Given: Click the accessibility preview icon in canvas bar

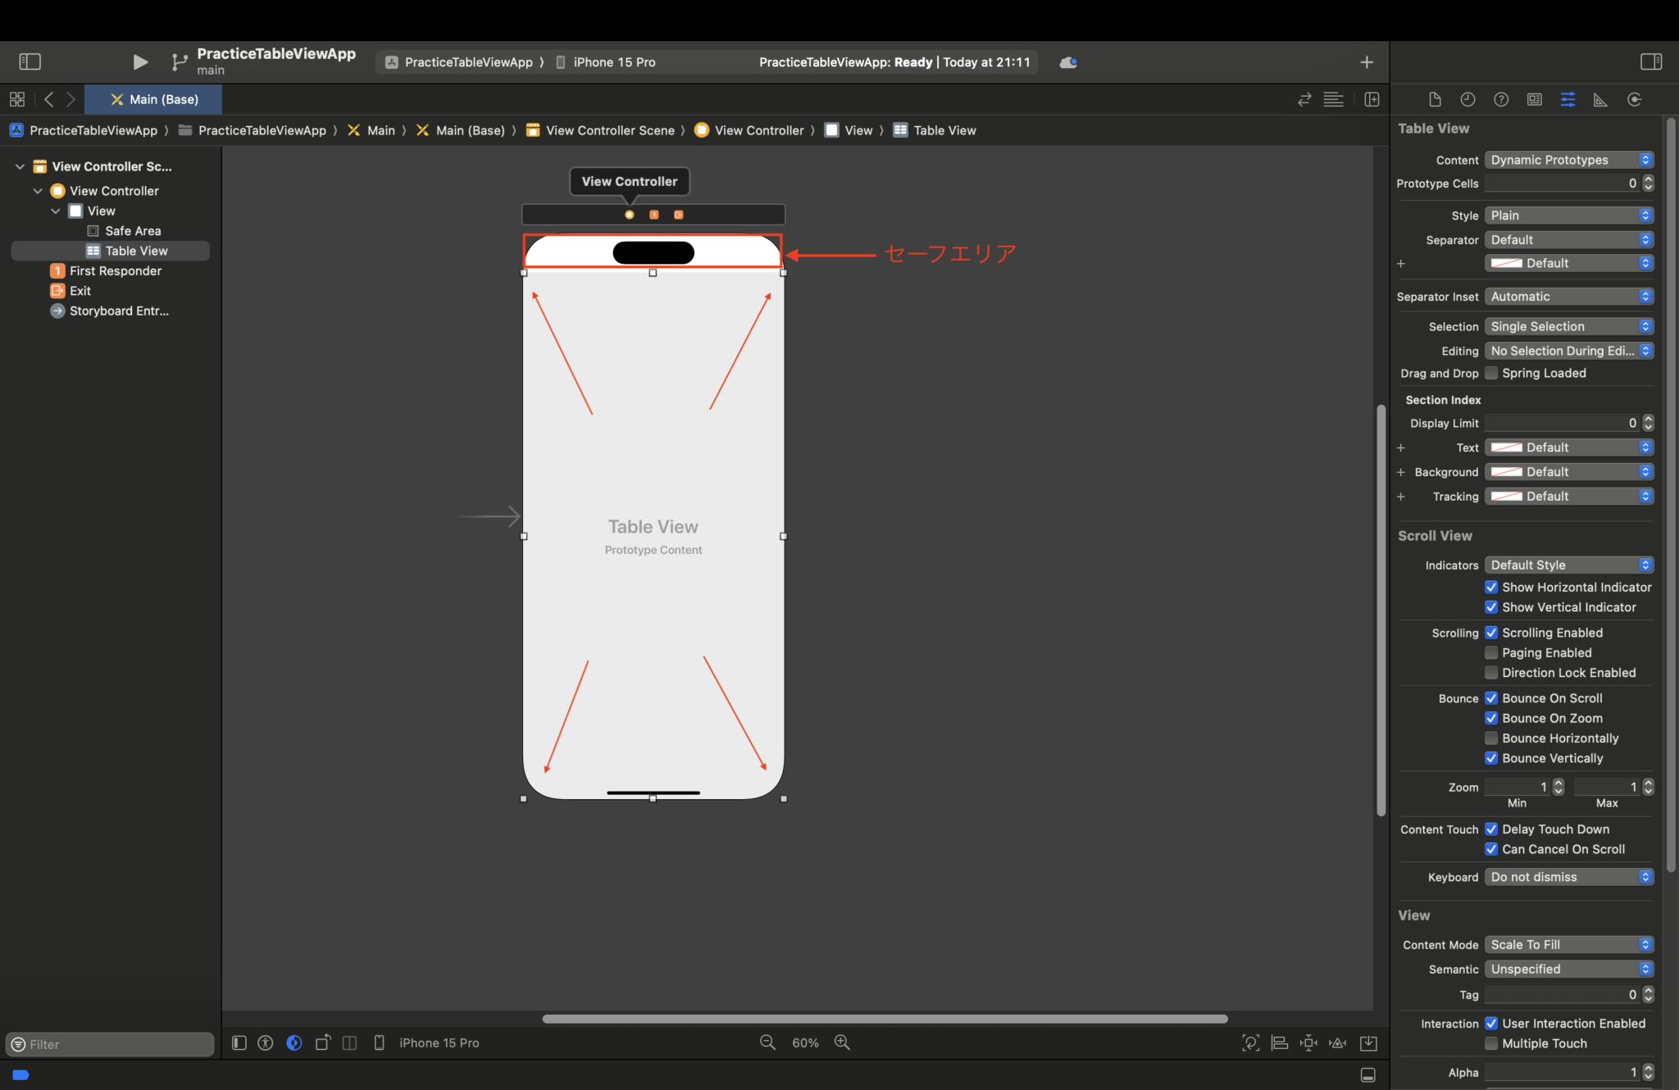Looking at the screenshot, I should [266, 1042].
